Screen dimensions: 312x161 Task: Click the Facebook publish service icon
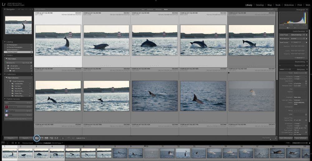click(x=7, y=111)
